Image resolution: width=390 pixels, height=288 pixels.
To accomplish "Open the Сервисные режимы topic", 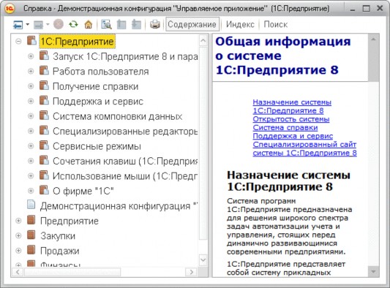I will (x=97, y=146).
